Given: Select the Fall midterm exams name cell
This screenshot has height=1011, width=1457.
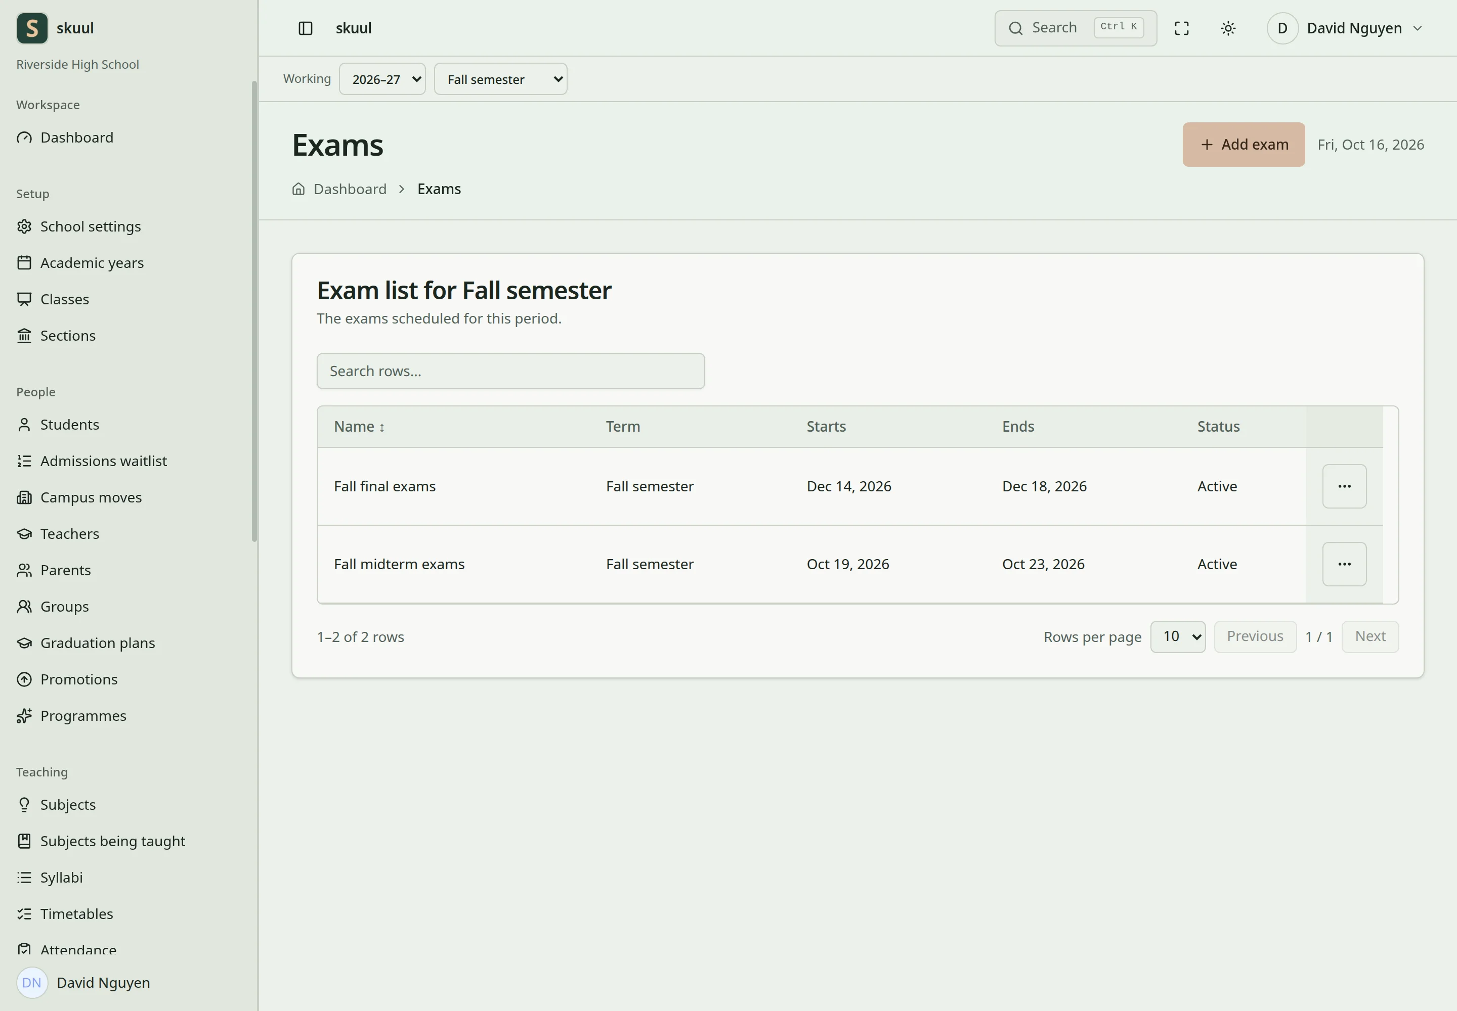Looking at the screenshot, I should [399, 565].
